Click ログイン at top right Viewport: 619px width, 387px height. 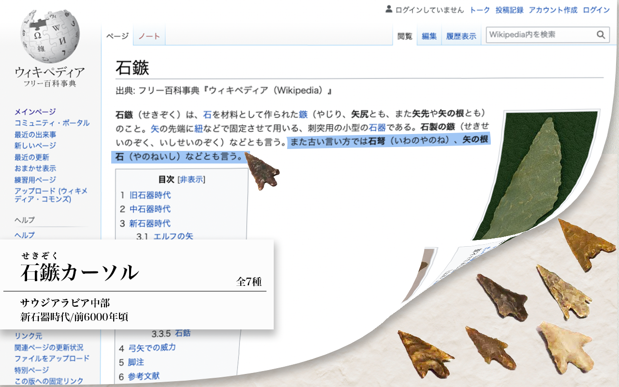pos(596,9)
